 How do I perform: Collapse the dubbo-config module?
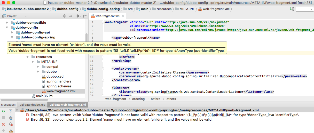7,28
